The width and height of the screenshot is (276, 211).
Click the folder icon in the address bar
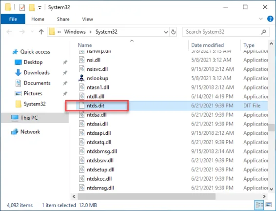pyautogui.click(x=52, y=32)
